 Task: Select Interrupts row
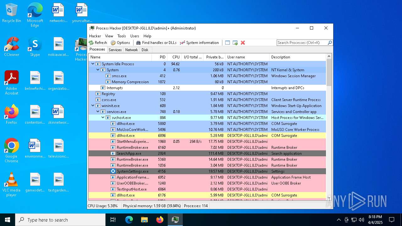tap(207, 88)
